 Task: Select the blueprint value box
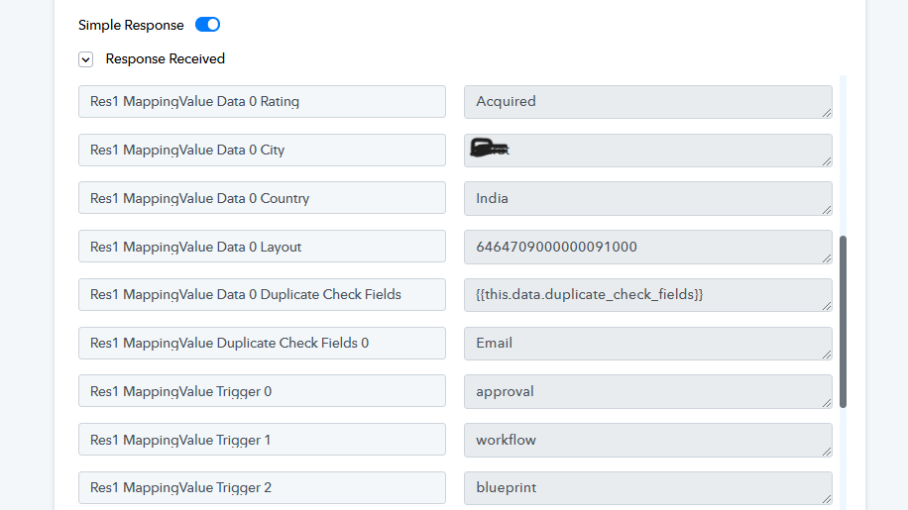point(648,488)
